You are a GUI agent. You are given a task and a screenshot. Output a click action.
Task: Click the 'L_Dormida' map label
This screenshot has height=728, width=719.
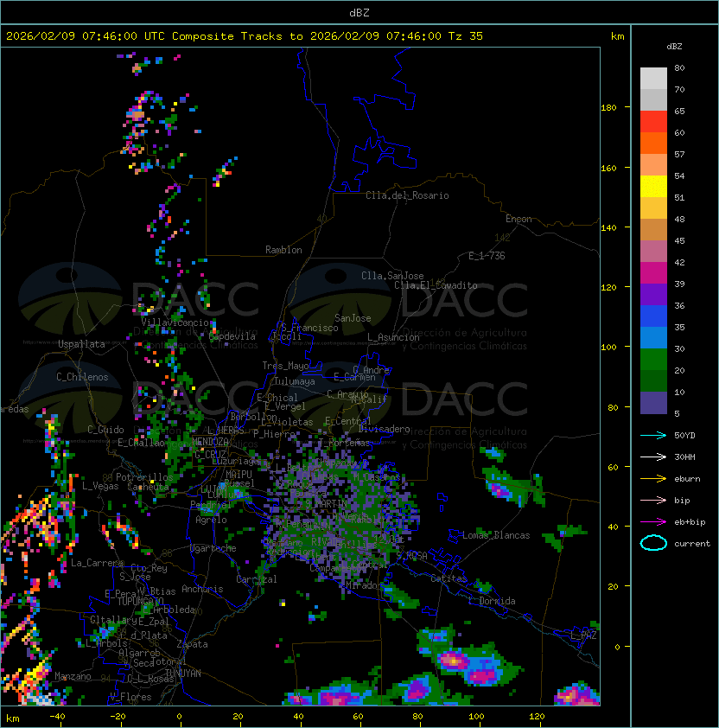coord(492,601)
